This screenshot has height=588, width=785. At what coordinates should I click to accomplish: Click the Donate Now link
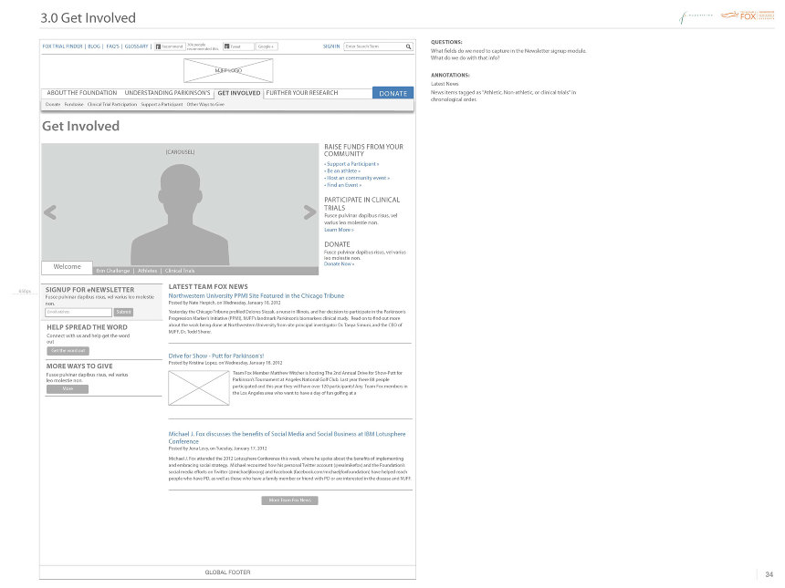coord(339,264)
